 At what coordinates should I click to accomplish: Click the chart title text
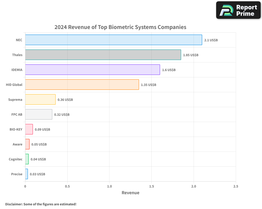120,27
